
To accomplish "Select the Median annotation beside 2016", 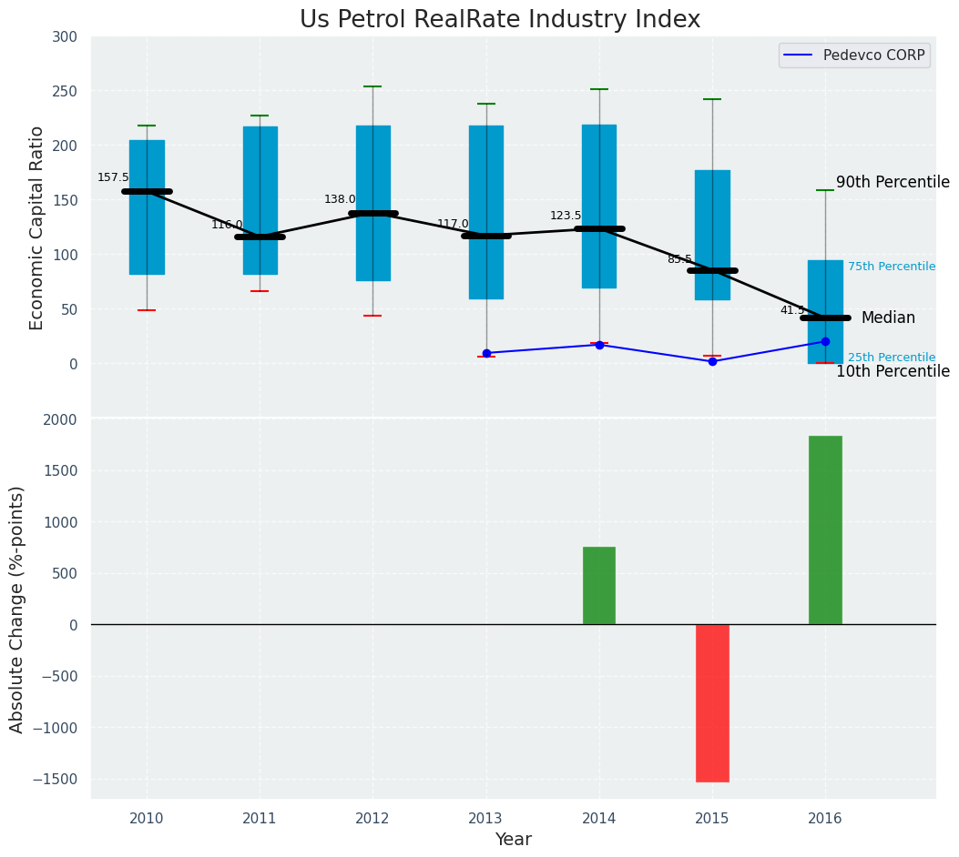I will [888, 318].
